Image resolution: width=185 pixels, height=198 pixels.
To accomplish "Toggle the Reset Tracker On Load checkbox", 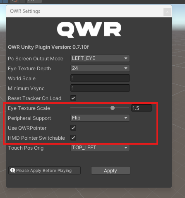I will tap(73, 98).
